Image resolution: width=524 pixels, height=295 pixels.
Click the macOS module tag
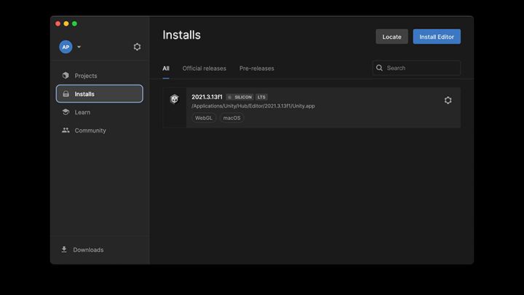pyautogui.click(x=231, y=118)
